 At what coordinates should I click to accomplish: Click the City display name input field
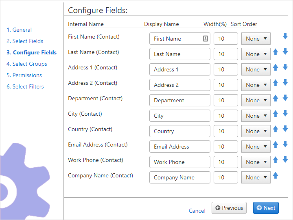[180, 116]
